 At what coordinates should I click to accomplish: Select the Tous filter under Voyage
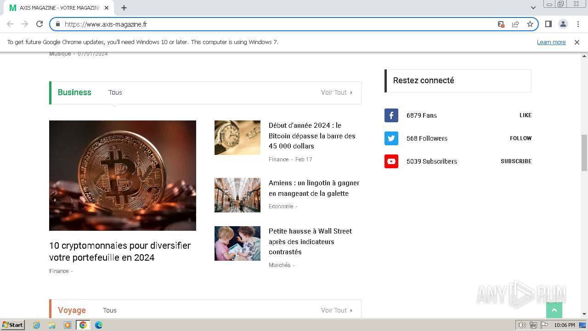[110, 310]
